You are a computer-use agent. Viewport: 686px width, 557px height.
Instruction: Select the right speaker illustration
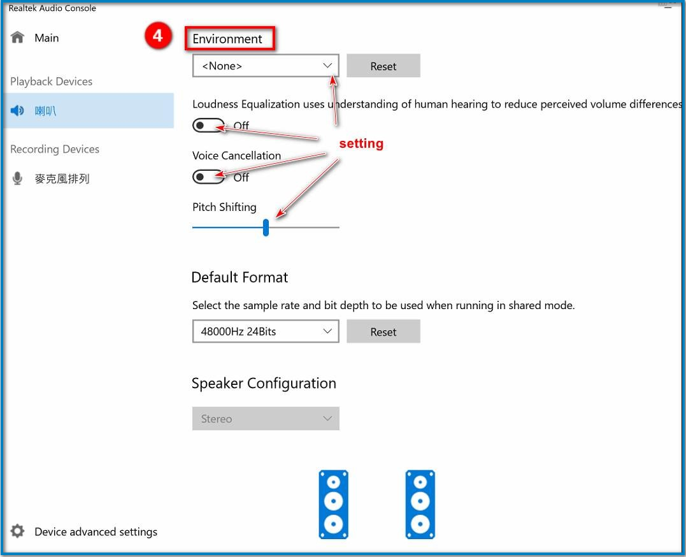coord(420,505)
